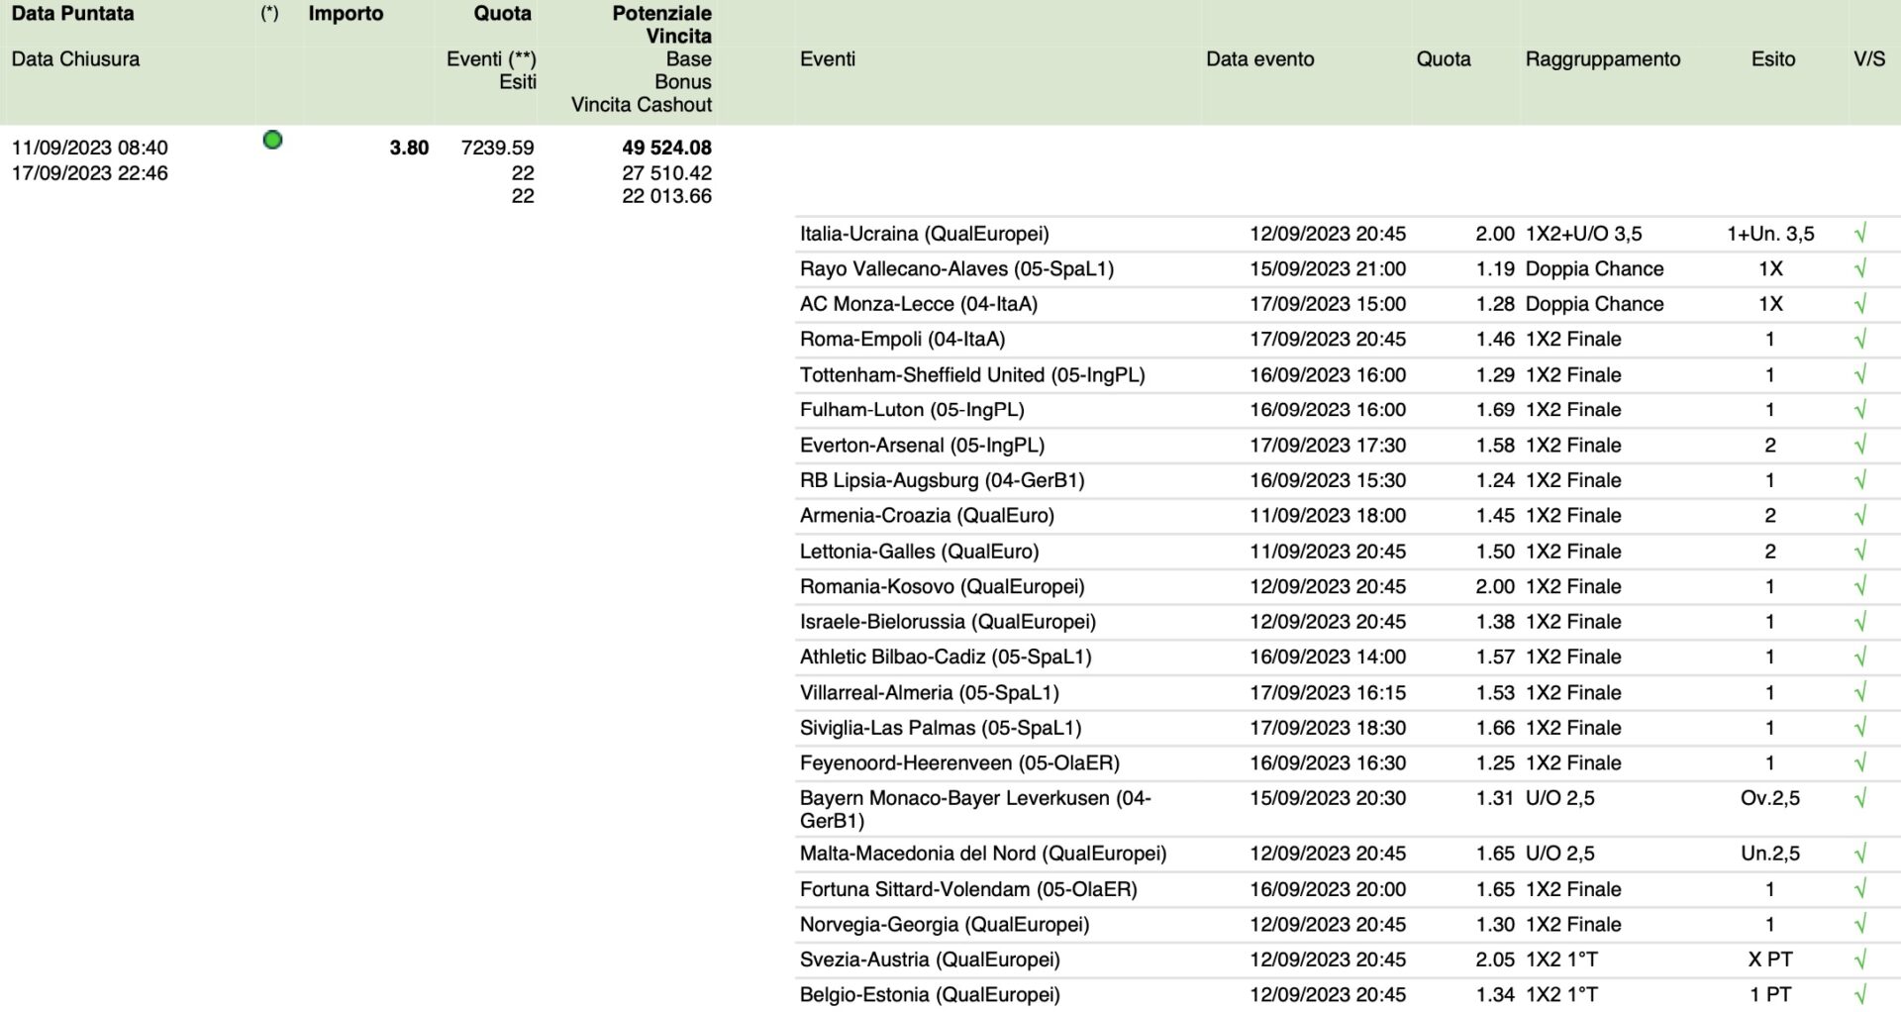The width and height of the screenshot is (1901, 1012).
Task: Click the V/S column header
Action: (1869, 59)
